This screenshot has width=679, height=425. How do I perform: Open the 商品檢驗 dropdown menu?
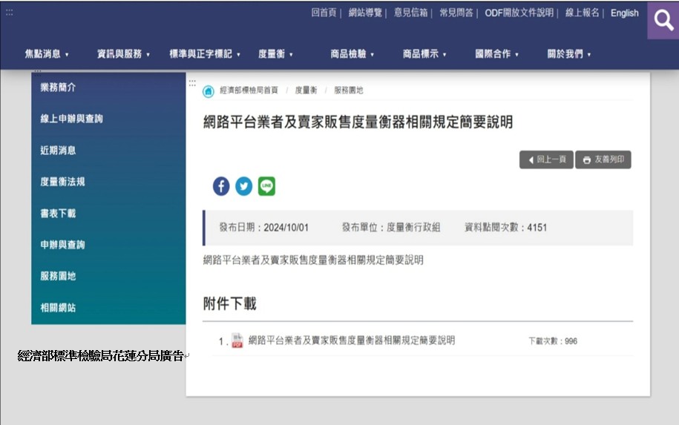[352, 54]
